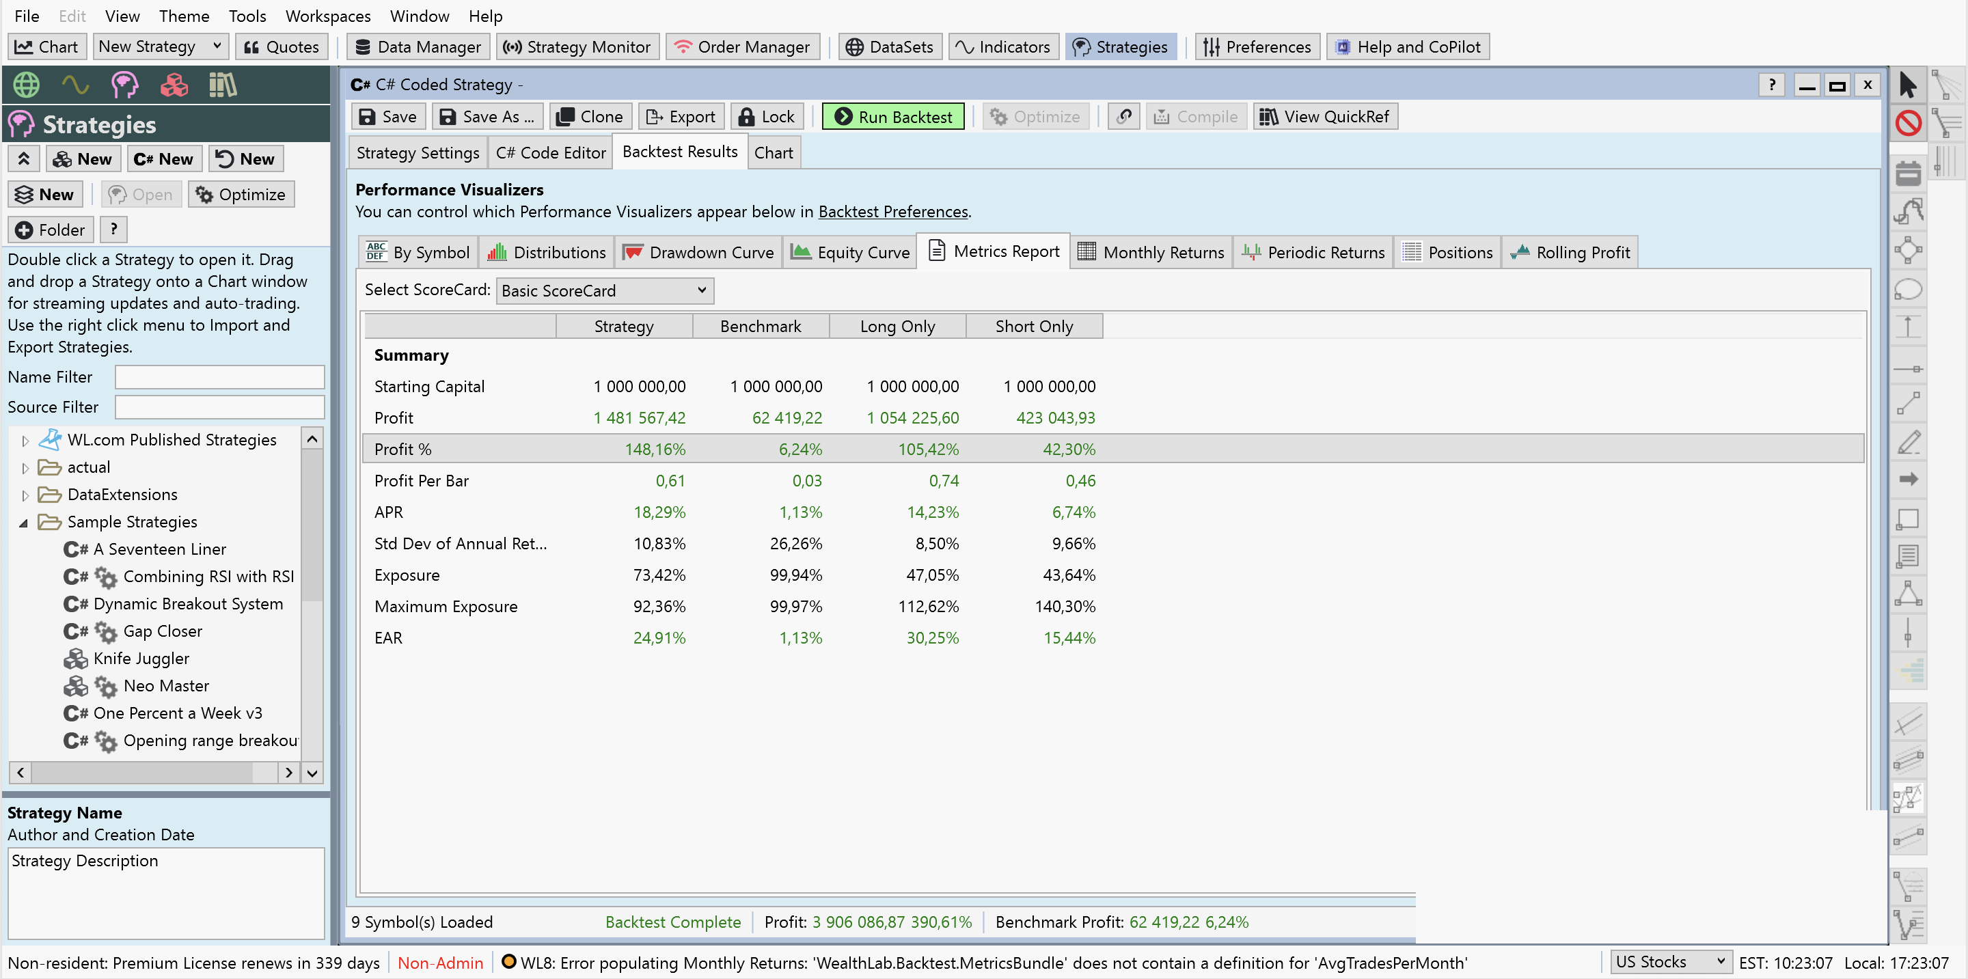The width and height of the screenshot is (1968, 979).
Task: Select the triangle drawing tool
Action: point(1908,594)
